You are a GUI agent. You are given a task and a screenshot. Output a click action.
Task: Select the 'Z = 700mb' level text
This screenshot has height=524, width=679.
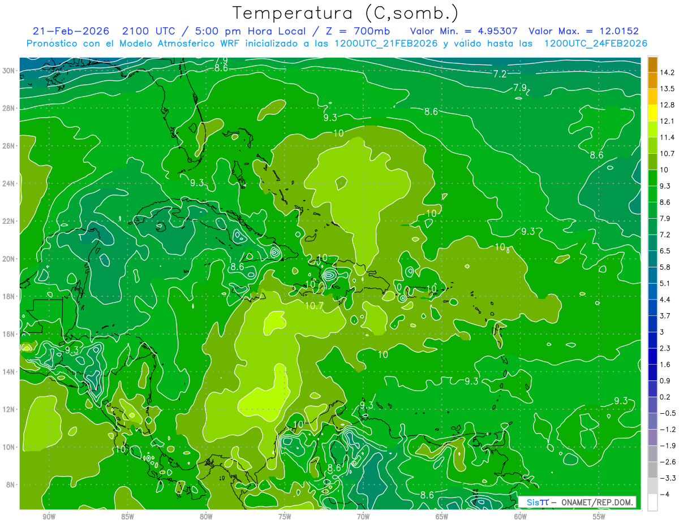[x=356, y=31]
